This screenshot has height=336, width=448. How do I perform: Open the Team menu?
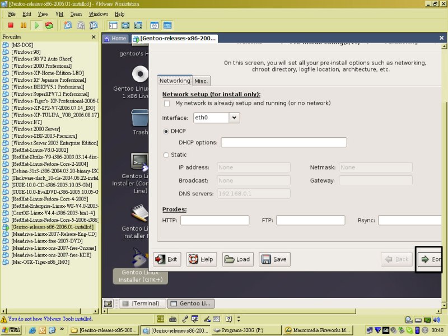[76, 13]
